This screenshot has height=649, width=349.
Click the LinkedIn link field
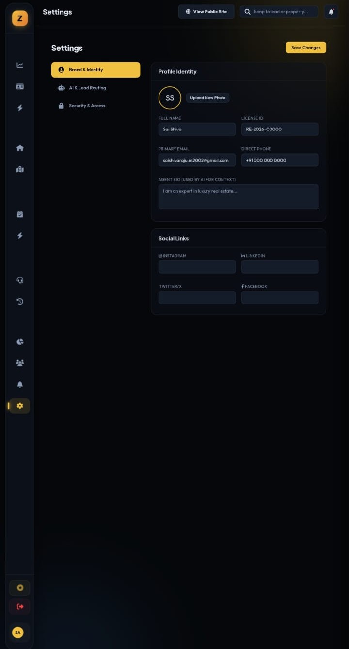(280, 267)
